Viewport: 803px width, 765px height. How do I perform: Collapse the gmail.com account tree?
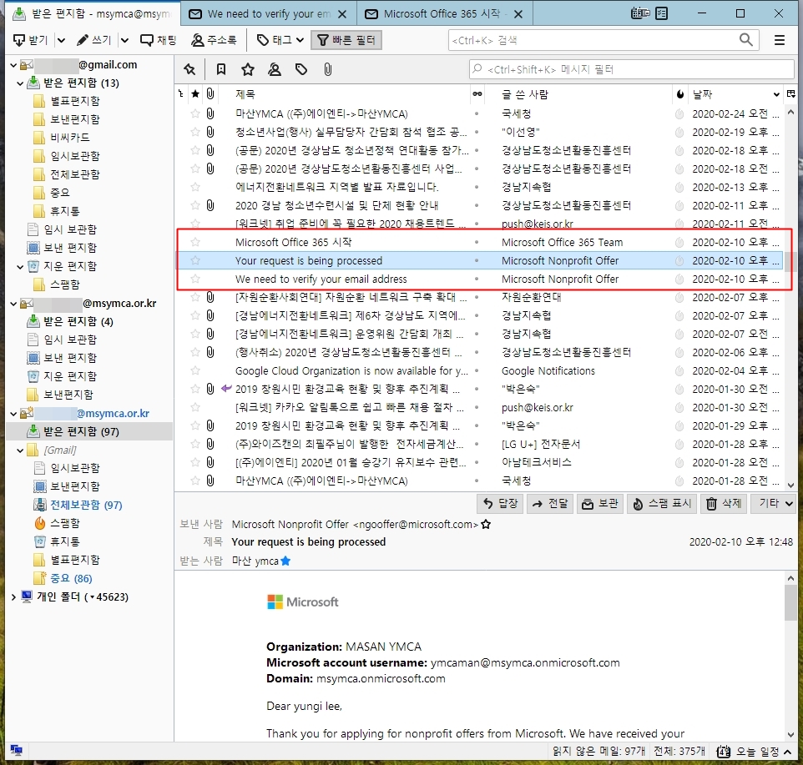click(x=14, y=65)
